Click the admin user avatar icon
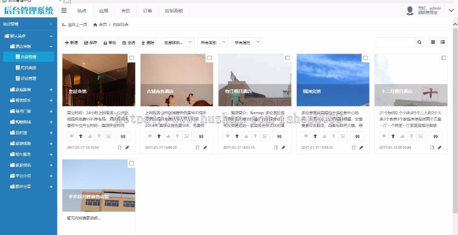The height and width of the screenshot is (235, 458). click(x=410, y=11)
